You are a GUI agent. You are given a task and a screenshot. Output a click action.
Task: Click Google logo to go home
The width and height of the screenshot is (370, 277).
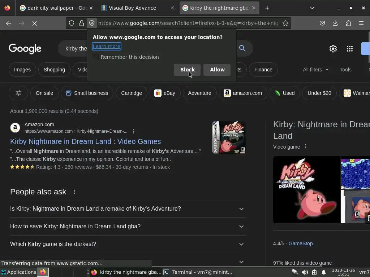(25, 49)
